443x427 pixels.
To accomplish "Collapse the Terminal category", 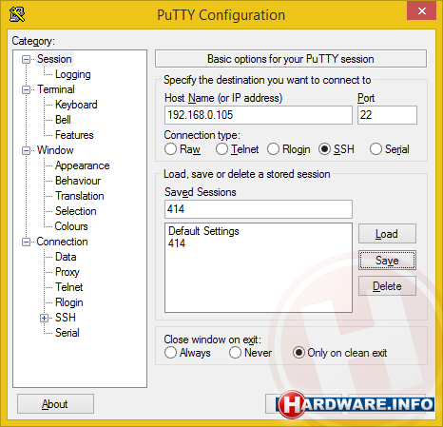I will coord(26,89).
